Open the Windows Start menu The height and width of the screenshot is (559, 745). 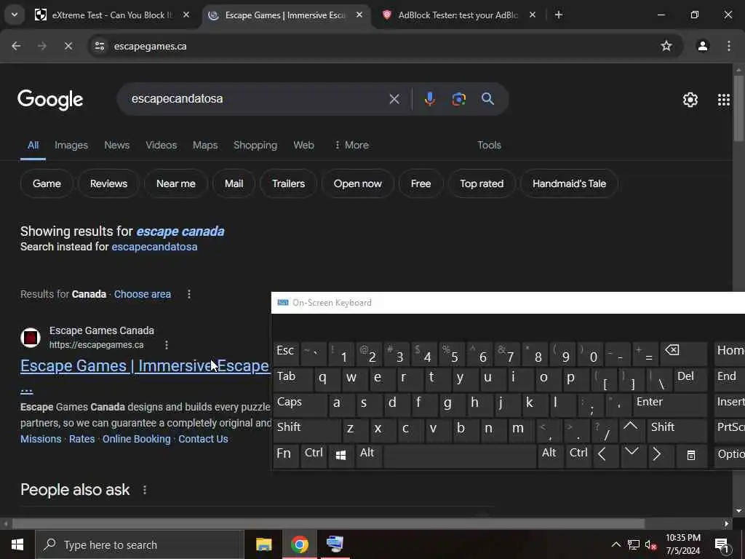[x=17, y=544]
